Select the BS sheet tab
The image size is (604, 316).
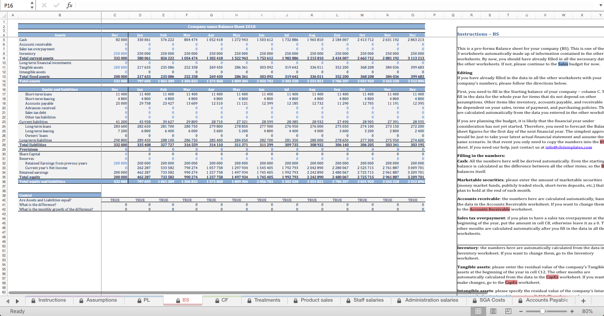coord(182,300)
